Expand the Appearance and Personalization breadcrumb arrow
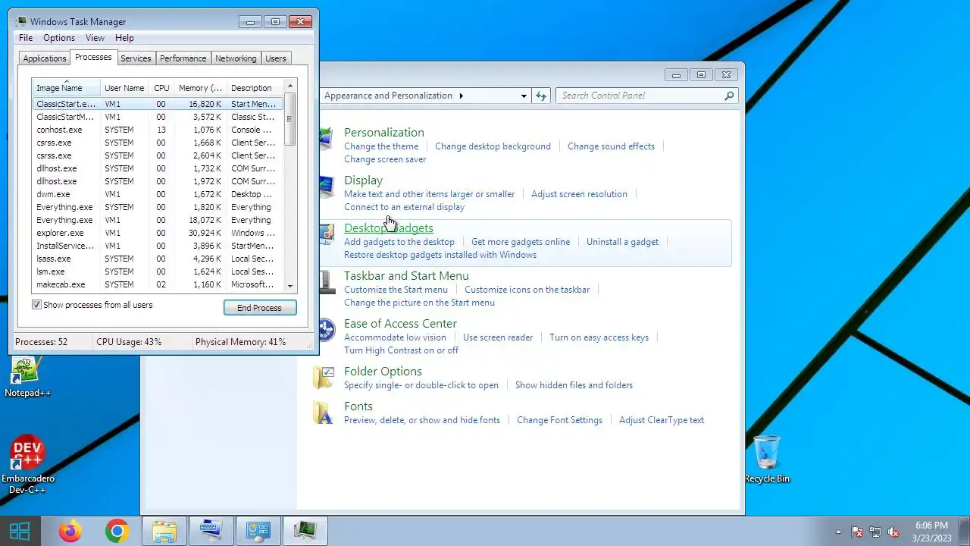 pyautogui.click(x=461, y=96)
